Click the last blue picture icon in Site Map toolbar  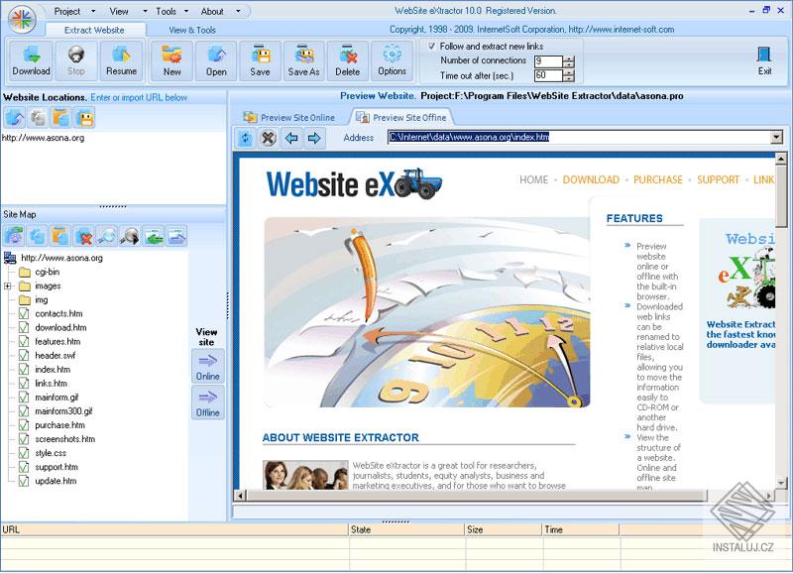pos(176,236)
